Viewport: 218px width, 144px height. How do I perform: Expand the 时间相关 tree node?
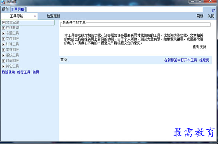click(x=4, y=61)
